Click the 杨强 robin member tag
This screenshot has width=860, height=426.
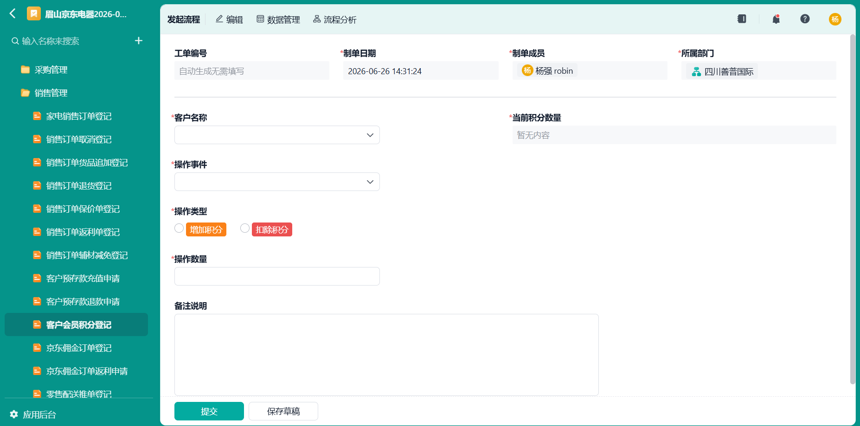[547, 70]
